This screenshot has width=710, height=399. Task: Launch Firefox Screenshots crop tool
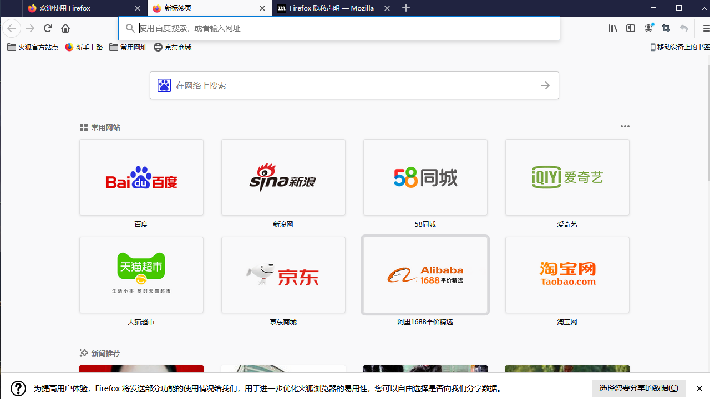point(666,28)
